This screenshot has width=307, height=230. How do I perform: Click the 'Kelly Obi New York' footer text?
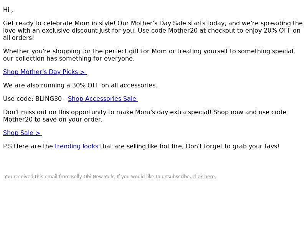click(92, 177)
